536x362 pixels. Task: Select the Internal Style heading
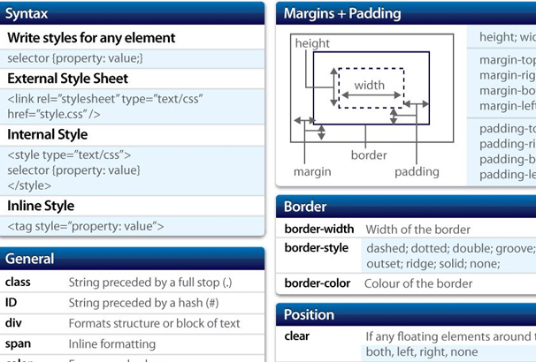pos(48,135)
